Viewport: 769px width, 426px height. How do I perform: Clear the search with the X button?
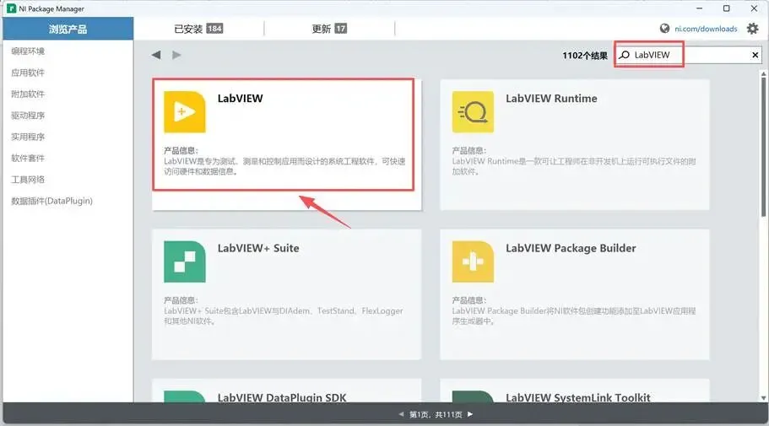click(x=755, y=55)
